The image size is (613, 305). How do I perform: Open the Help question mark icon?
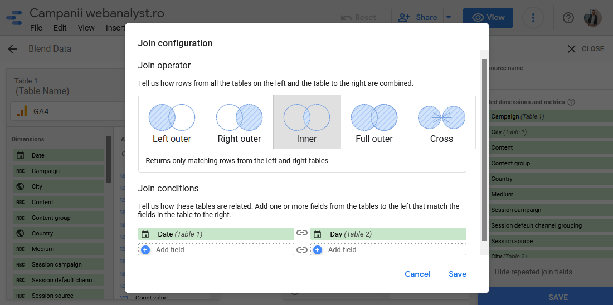[x=568, y=18]
